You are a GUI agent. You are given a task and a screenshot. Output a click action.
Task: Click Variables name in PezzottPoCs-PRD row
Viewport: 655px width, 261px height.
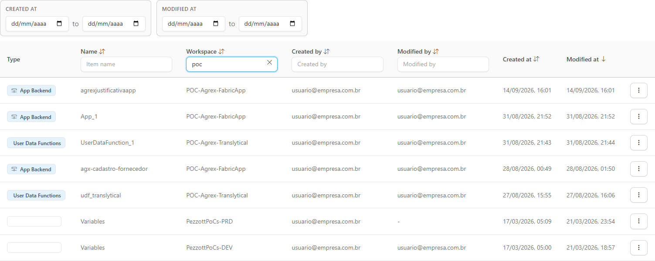[x=93, y=221]
